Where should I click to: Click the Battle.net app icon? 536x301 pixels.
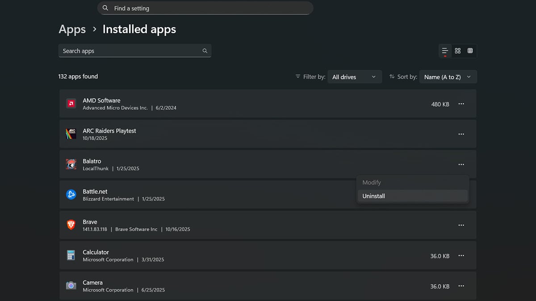pyautogui.click(x=71, y=194)
